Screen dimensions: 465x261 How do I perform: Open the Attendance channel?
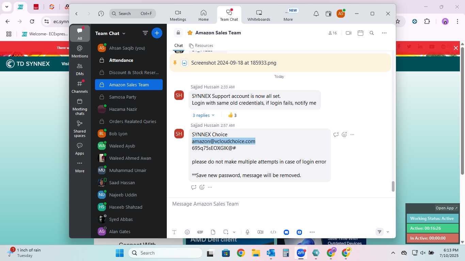coord(129,60)
